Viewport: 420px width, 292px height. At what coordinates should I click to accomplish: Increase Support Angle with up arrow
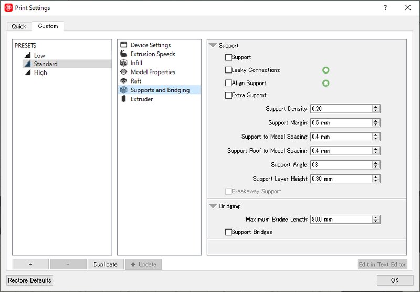point(376,163)
